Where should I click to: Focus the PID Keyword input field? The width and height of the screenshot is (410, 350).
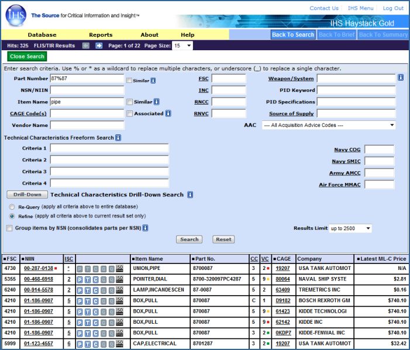pos(356,90)
